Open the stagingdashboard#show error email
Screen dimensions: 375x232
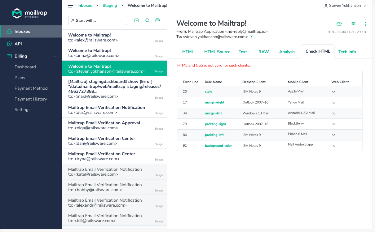[x=115, y=89]
